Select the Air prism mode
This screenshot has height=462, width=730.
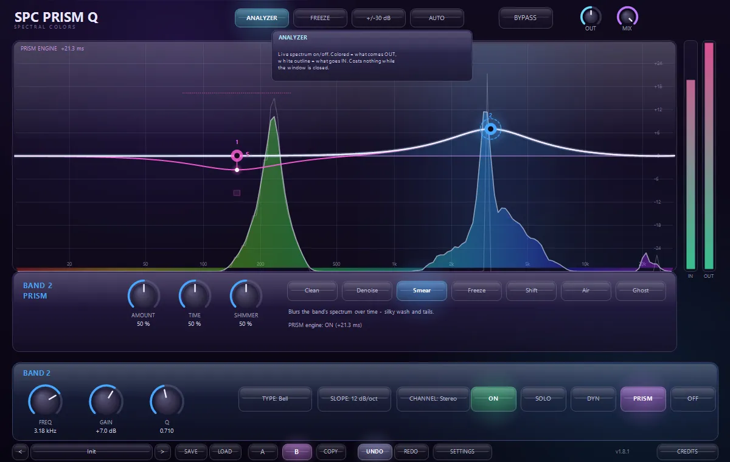pos(586,291)
